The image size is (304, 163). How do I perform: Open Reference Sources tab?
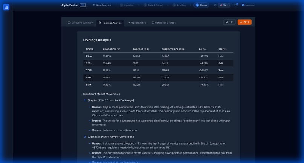click(164, 23)
